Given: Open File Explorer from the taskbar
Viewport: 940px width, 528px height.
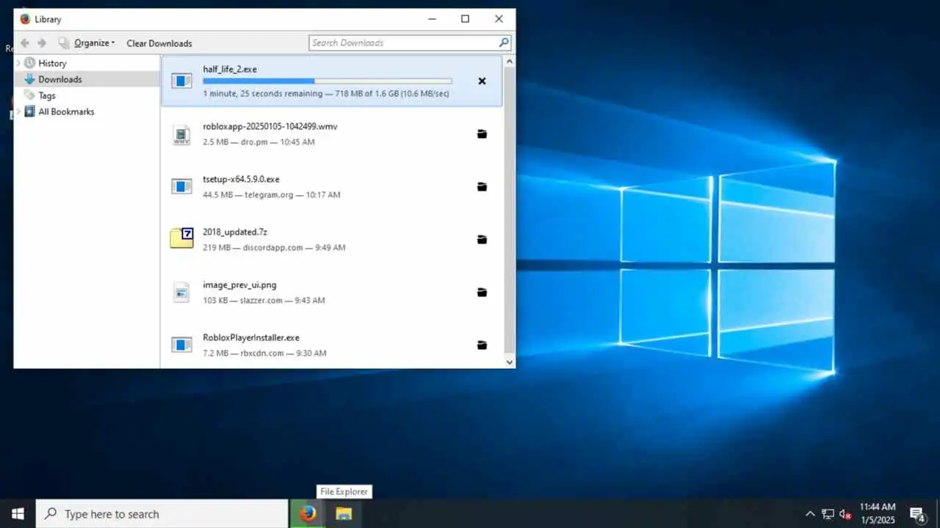Looking at the screenshot, I should click(344, 514).
